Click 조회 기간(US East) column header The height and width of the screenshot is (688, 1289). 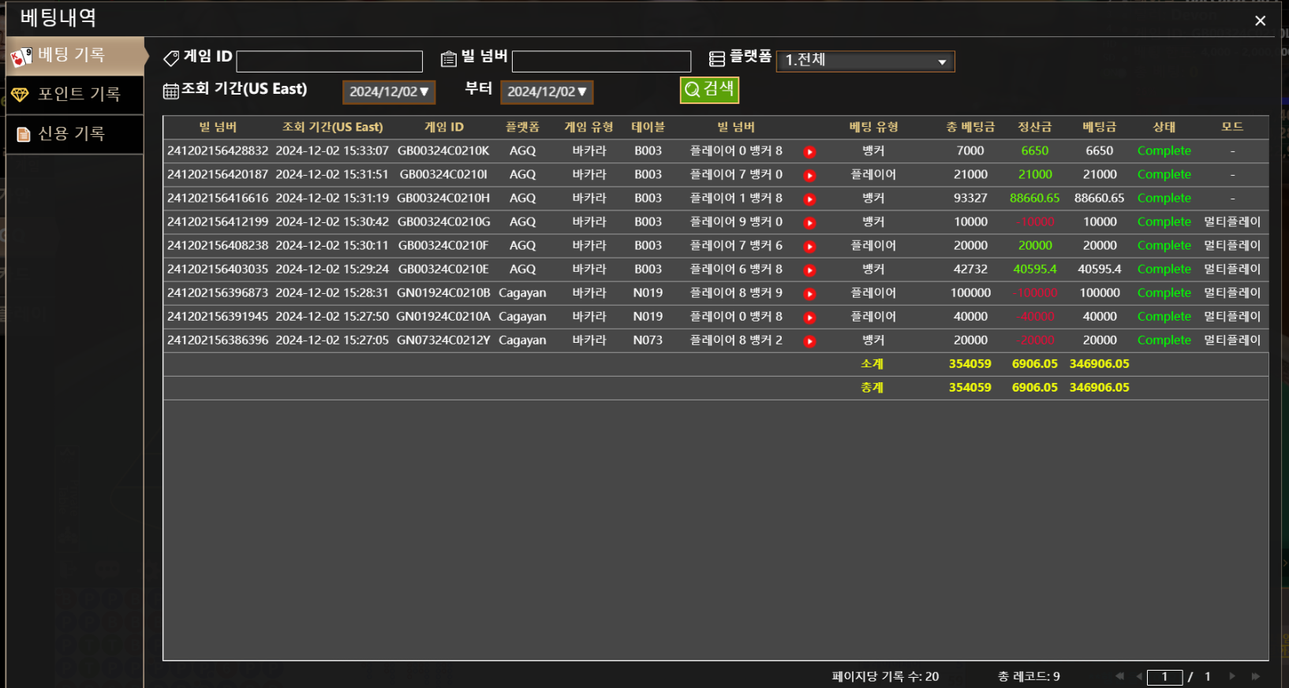[332, 127]
